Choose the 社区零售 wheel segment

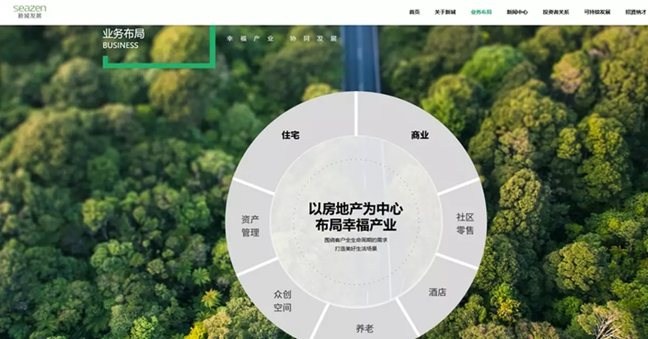point(465,224)
